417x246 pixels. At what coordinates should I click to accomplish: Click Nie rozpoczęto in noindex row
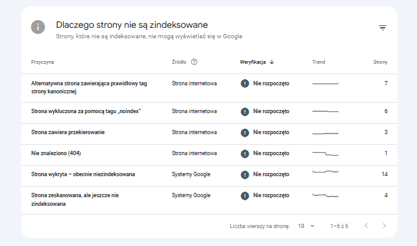pos(271,111)
